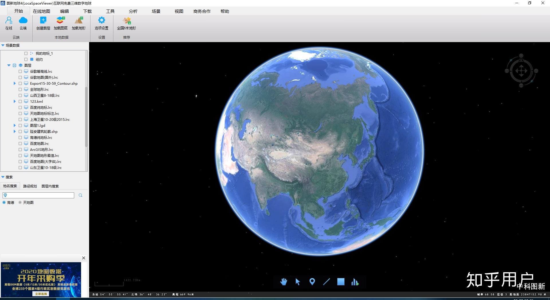Viewport: 550px width, 300px height.
Task: Enable the 山西卫星8-18级.lrc checkbox
Action: coord(20,95)
